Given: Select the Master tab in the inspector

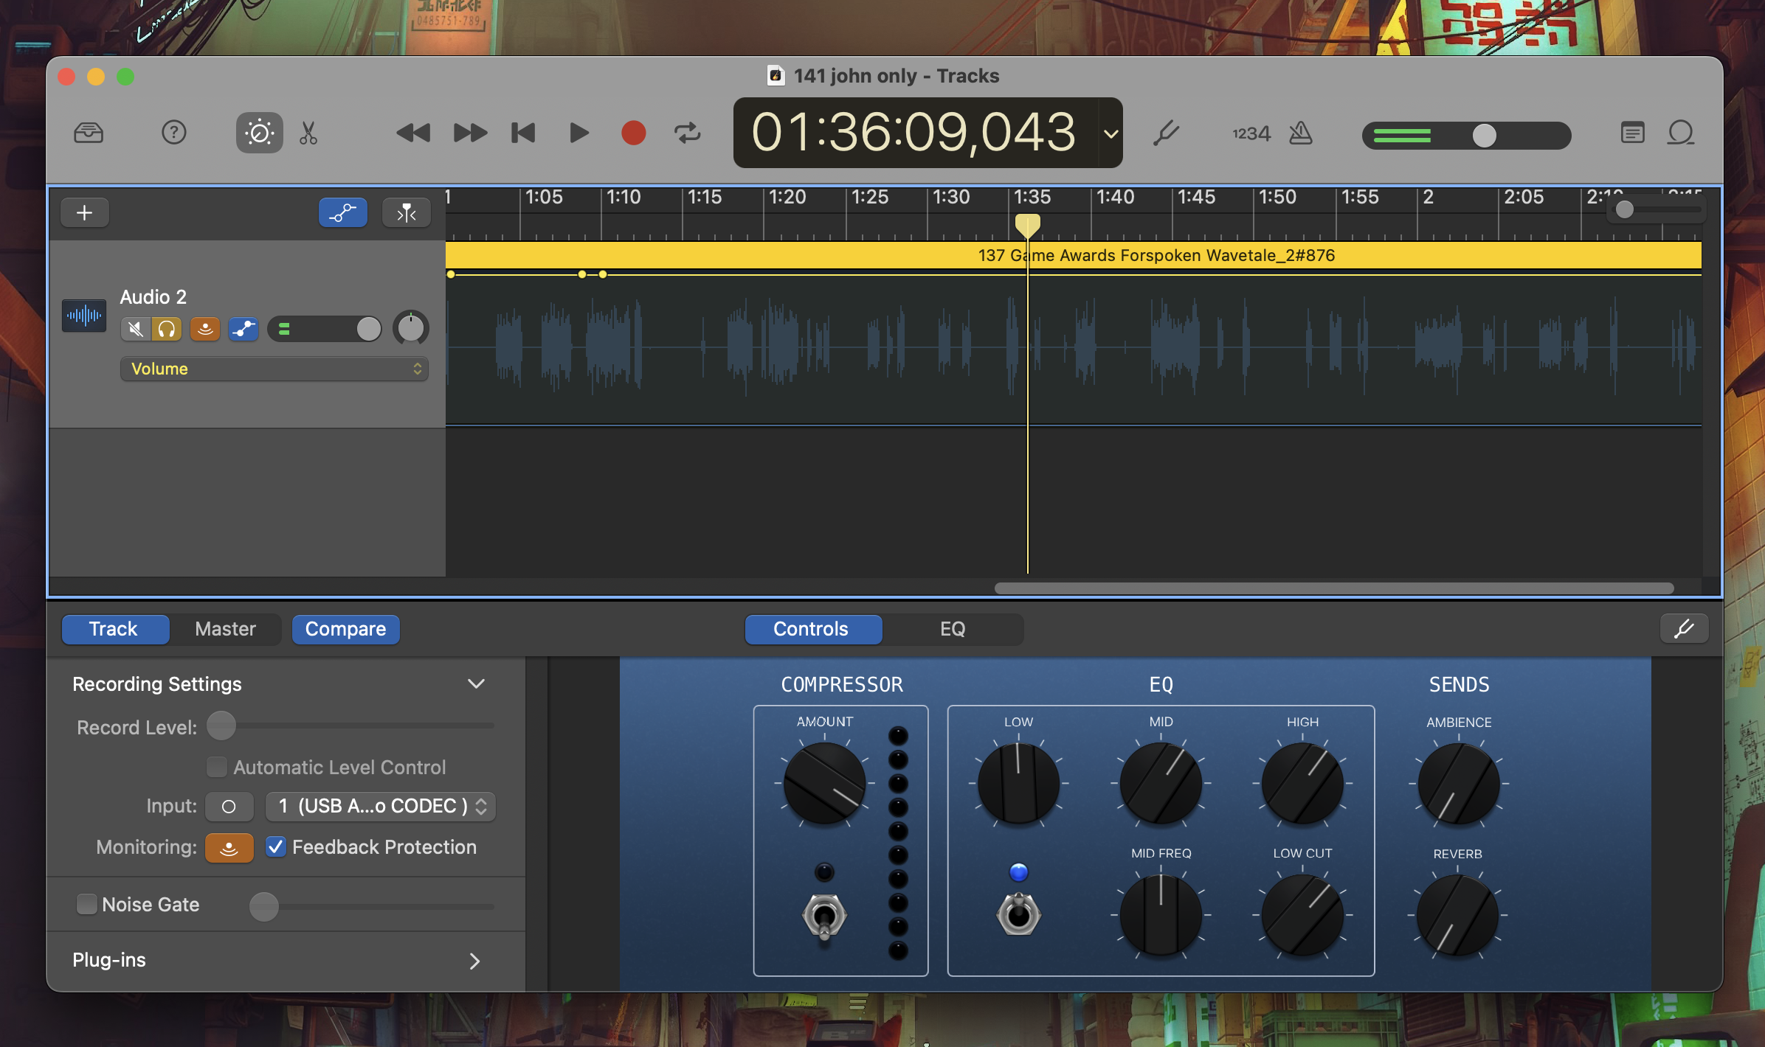Looking at the screenshot, I should pos(225,629).
